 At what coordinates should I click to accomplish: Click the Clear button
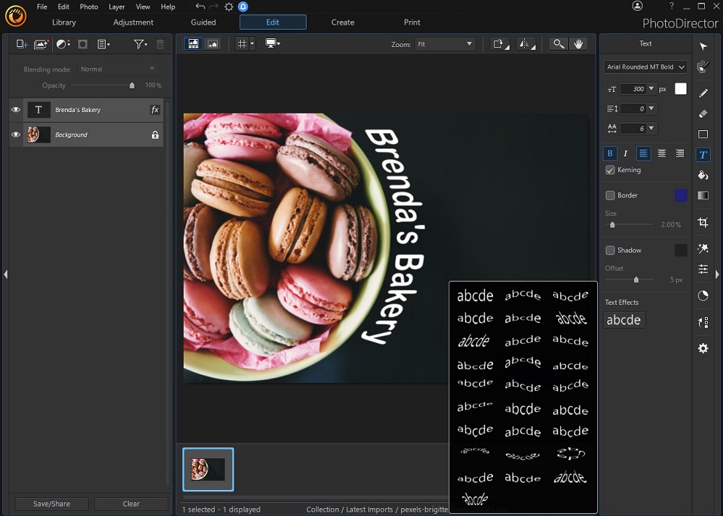click(x=131, y=503)
